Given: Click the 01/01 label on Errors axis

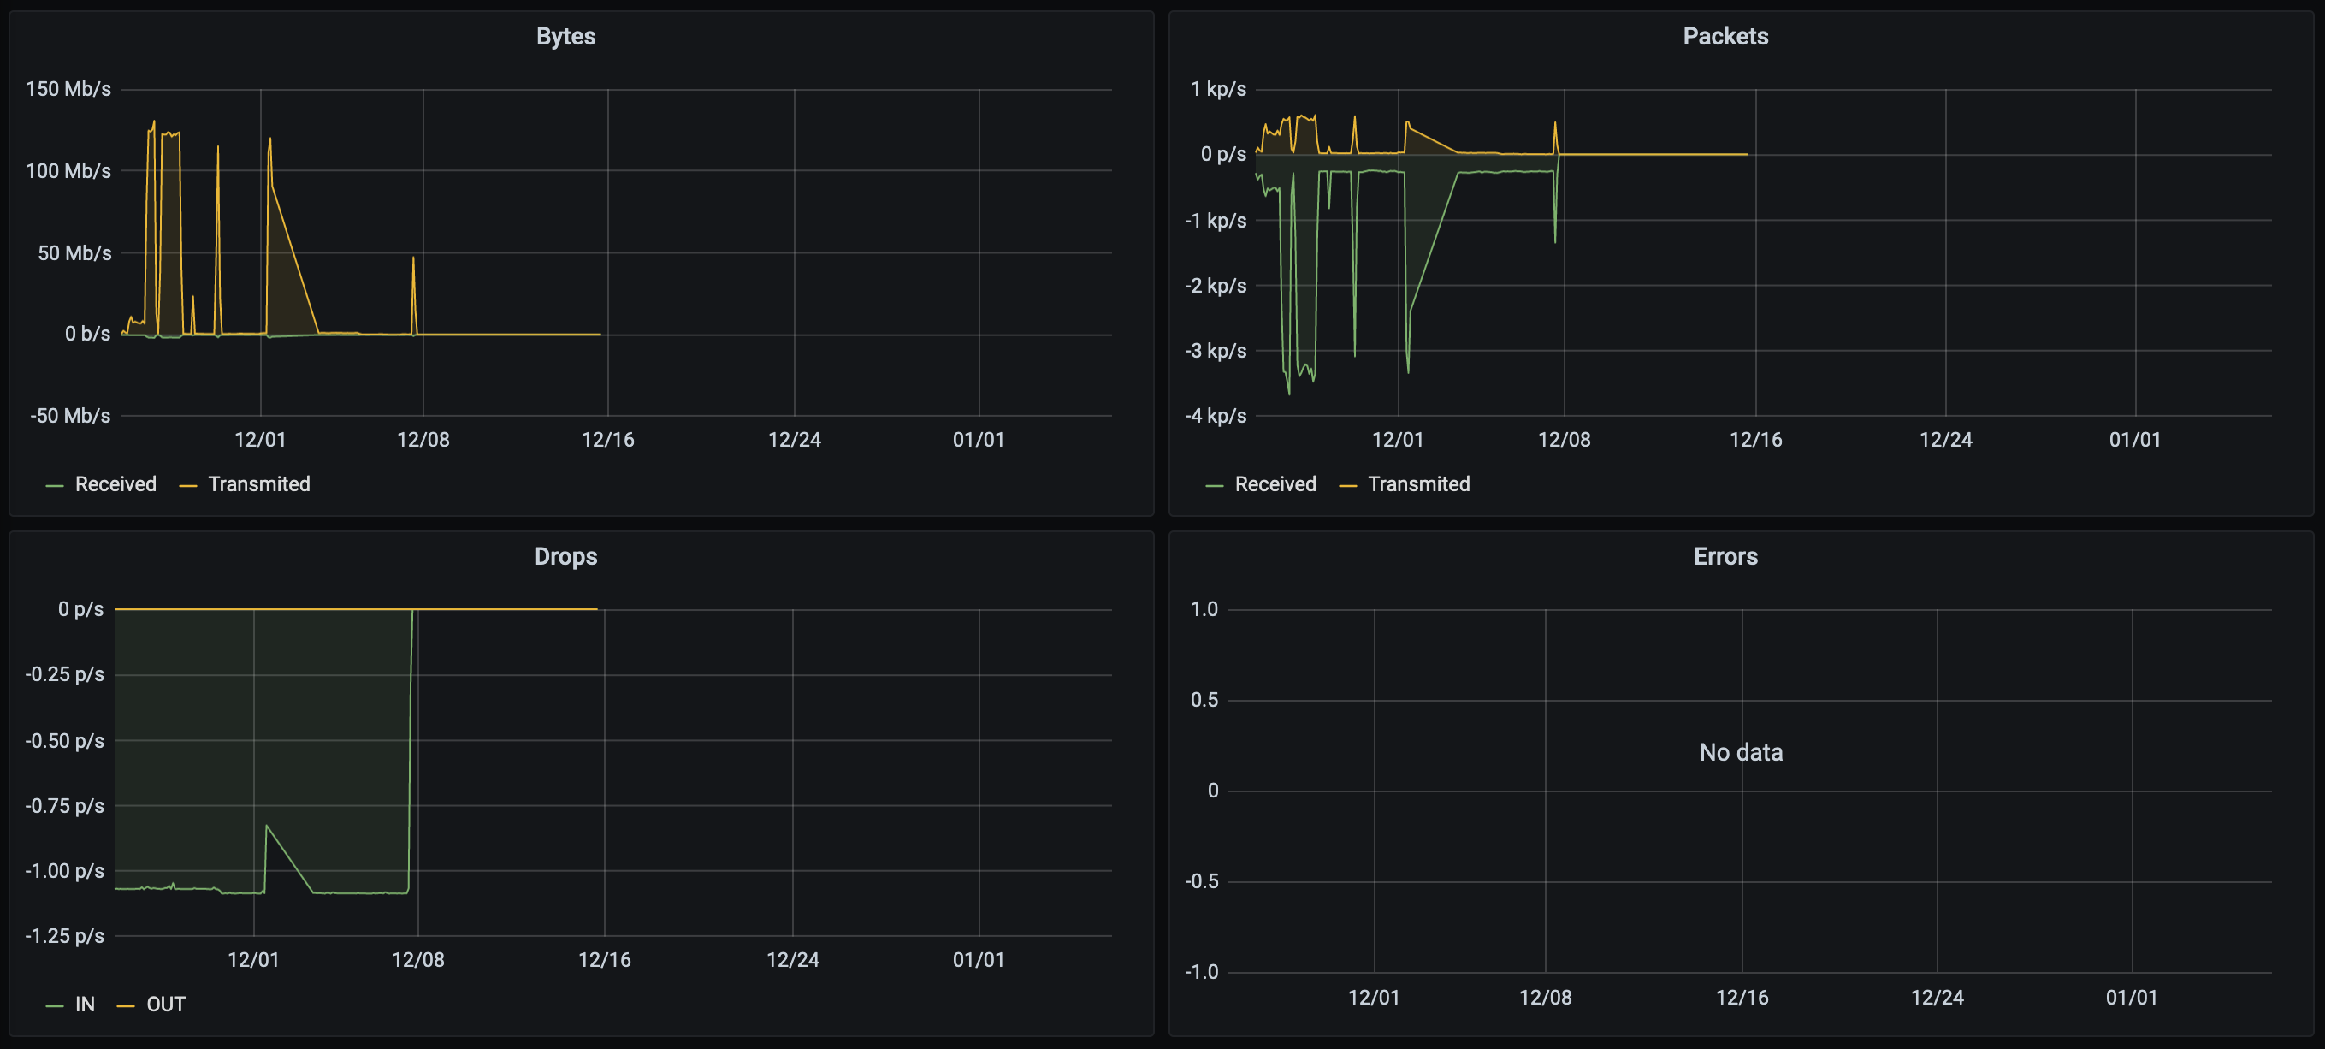Looking at the screenshot, I should (x=2131, y=998).
